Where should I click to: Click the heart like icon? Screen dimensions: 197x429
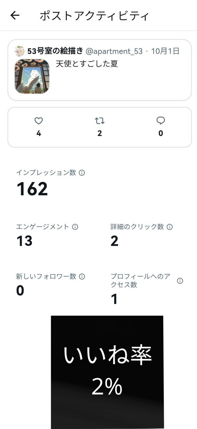(x=39, y=121)
